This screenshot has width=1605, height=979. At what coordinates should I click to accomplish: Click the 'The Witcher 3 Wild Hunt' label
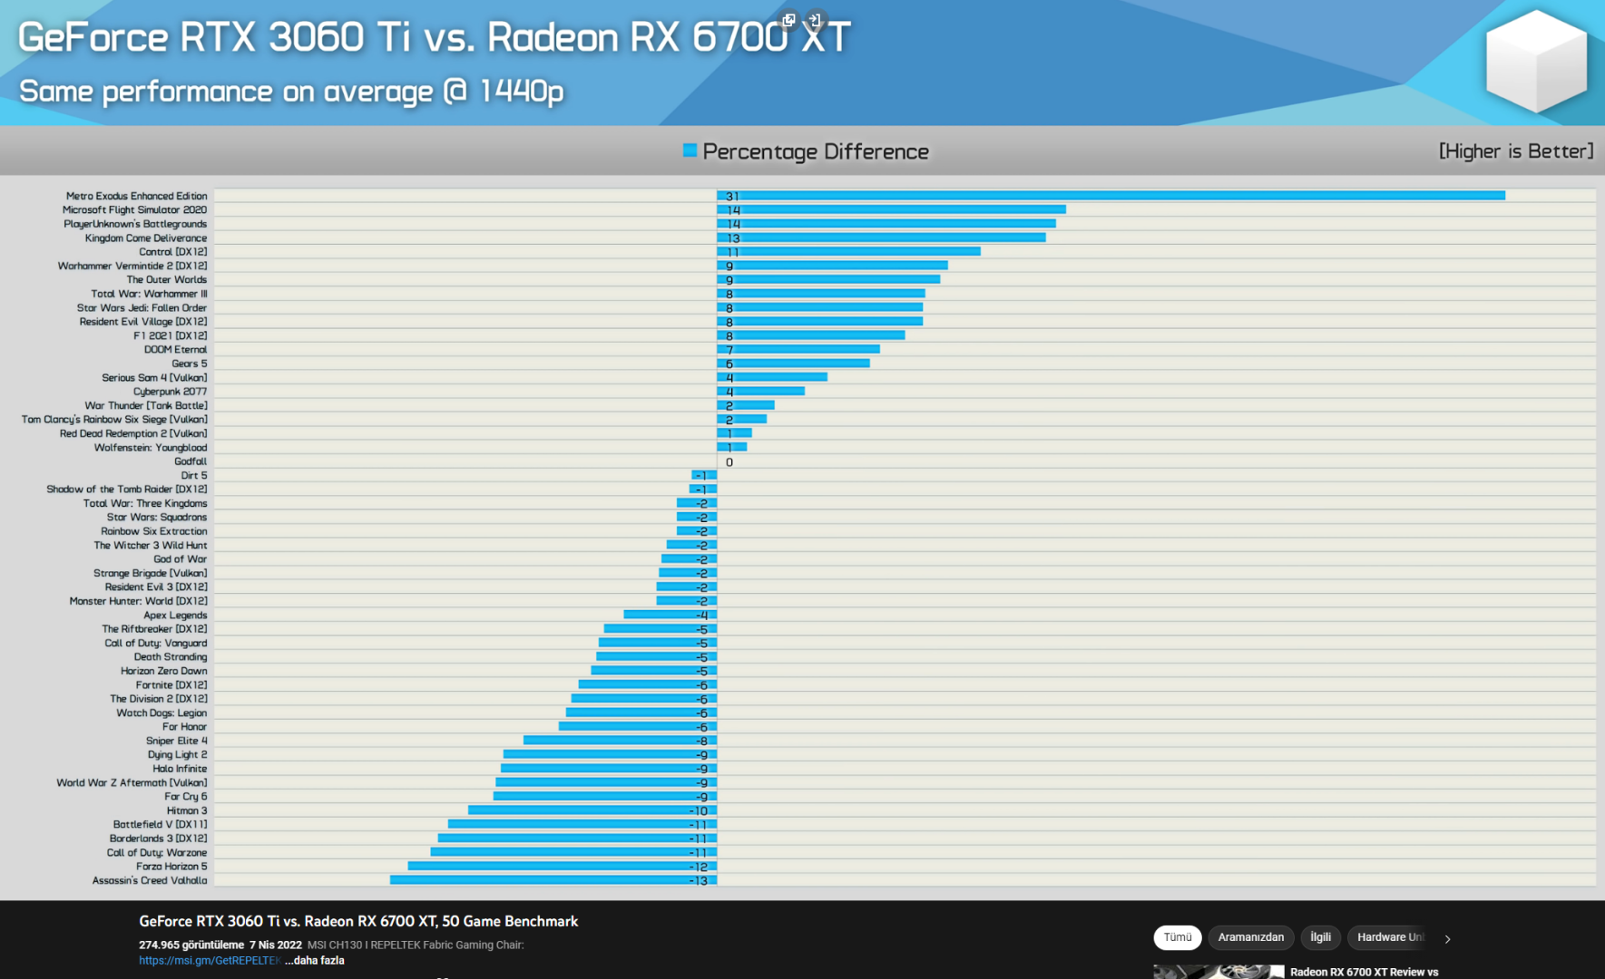pos(151,545)
